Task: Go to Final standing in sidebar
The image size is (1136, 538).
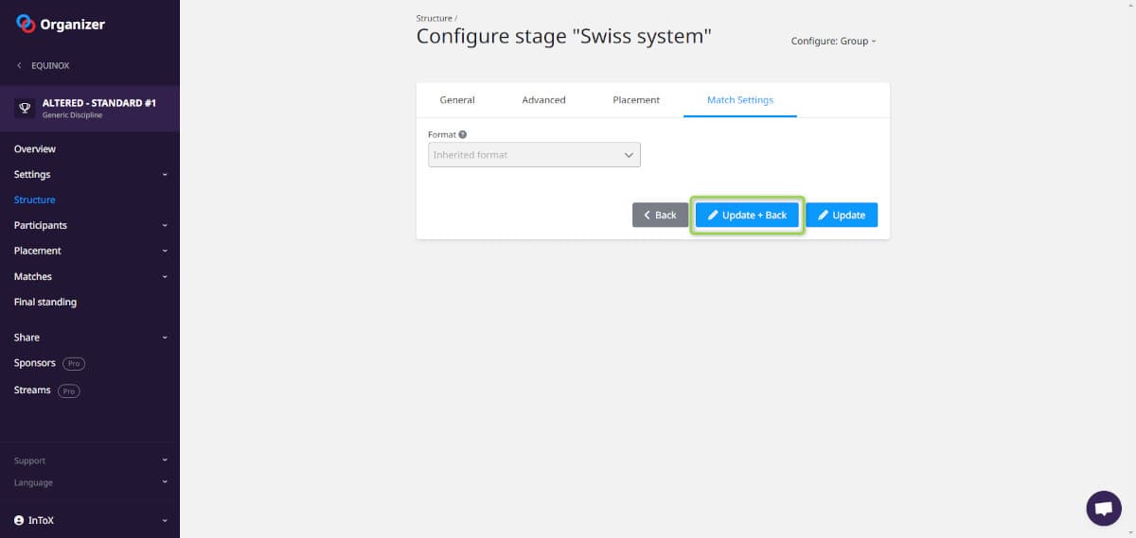Action: click(45, 303)
